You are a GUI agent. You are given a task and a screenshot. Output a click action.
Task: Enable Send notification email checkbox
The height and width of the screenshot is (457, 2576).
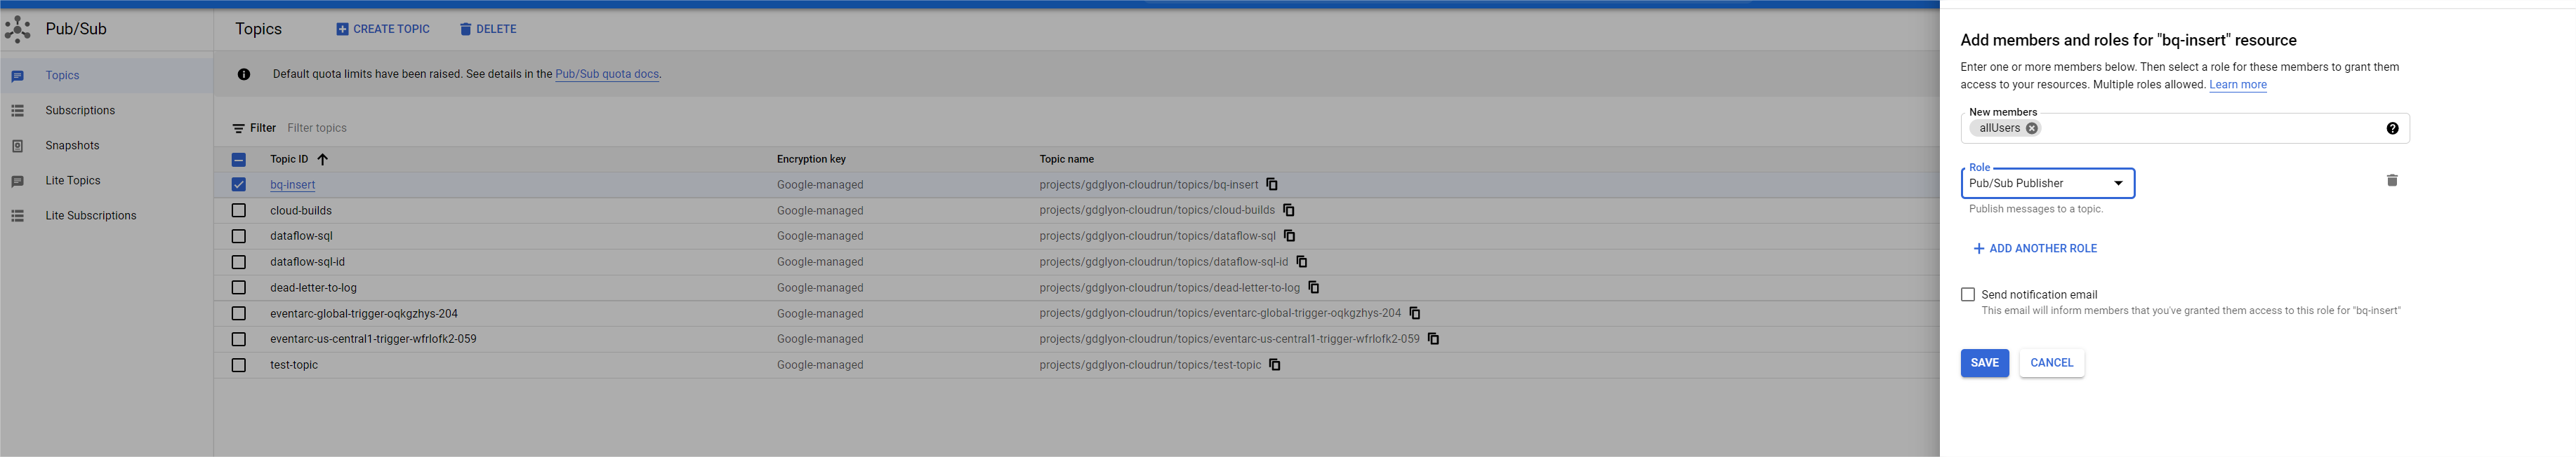(x=1968, y=294)
